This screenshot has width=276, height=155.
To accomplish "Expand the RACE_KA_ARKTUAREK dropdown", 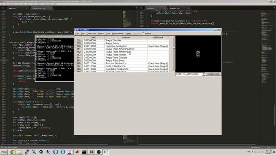I will 204,74.
